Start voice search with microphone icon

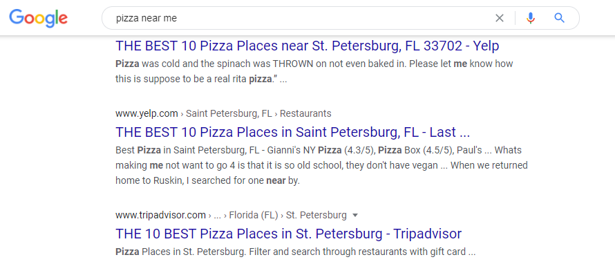coord(530,18)
